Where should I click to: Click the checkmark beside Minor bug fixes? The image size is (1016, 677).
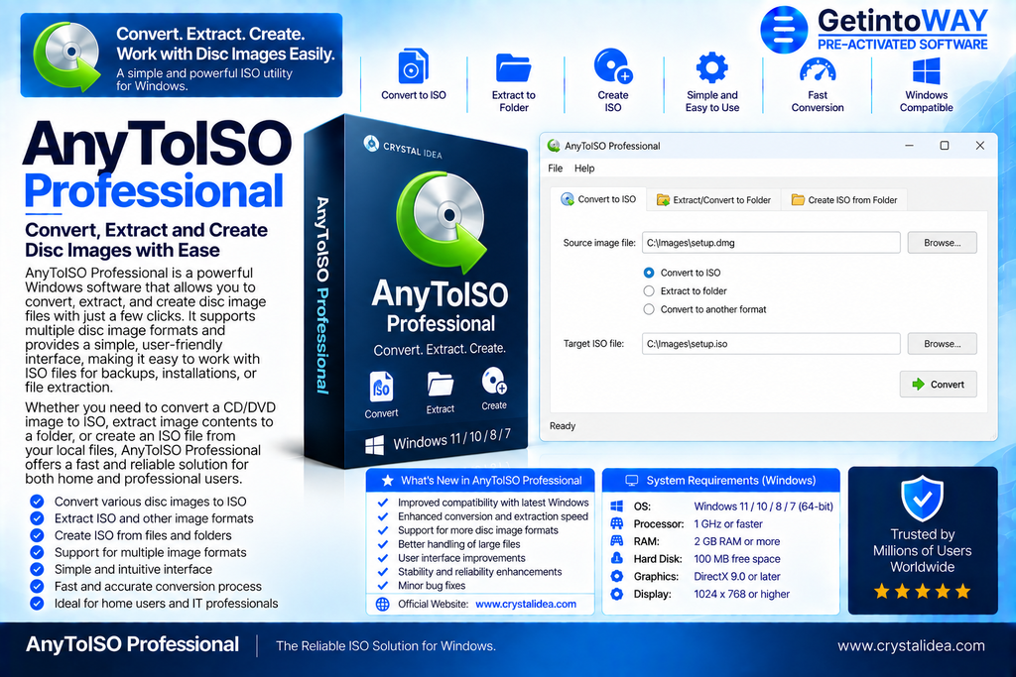[x=383, y=585]
